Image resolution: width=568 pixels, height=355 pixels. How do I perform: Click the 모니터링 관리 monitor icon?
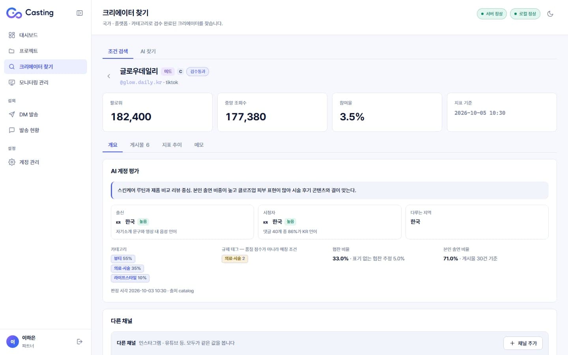coord(12,82)
